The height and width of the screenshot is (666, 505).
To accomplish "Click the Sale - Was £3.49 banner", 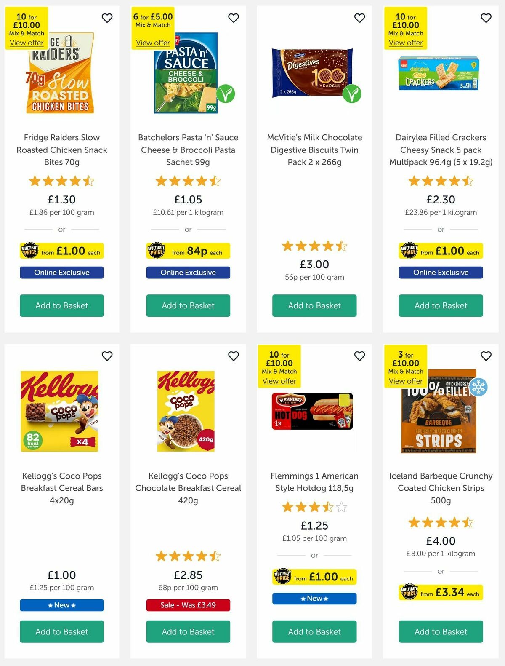I will pos(188,605).
